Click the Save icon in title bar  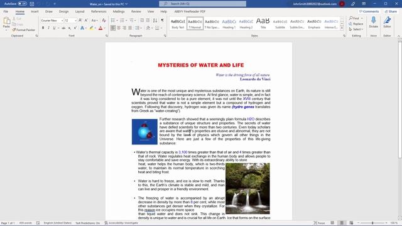tap(32, 4)
